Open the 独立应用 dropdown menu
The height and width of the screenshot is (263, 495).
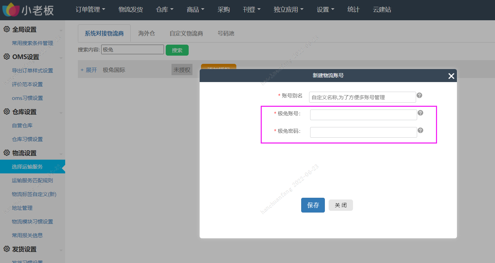click(288, 10)
